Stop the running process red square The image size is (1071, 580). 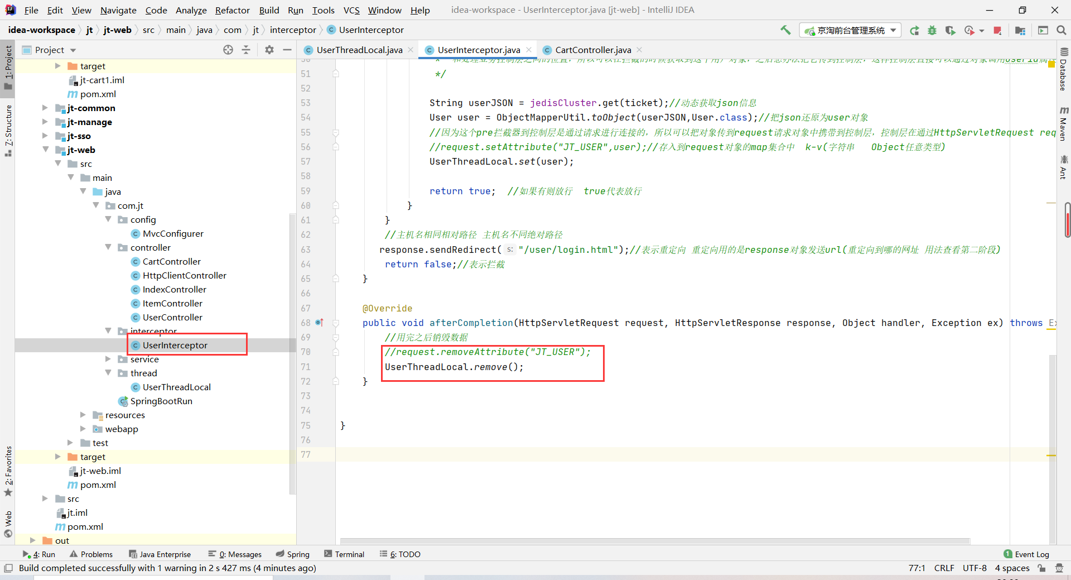click(997, 30)
